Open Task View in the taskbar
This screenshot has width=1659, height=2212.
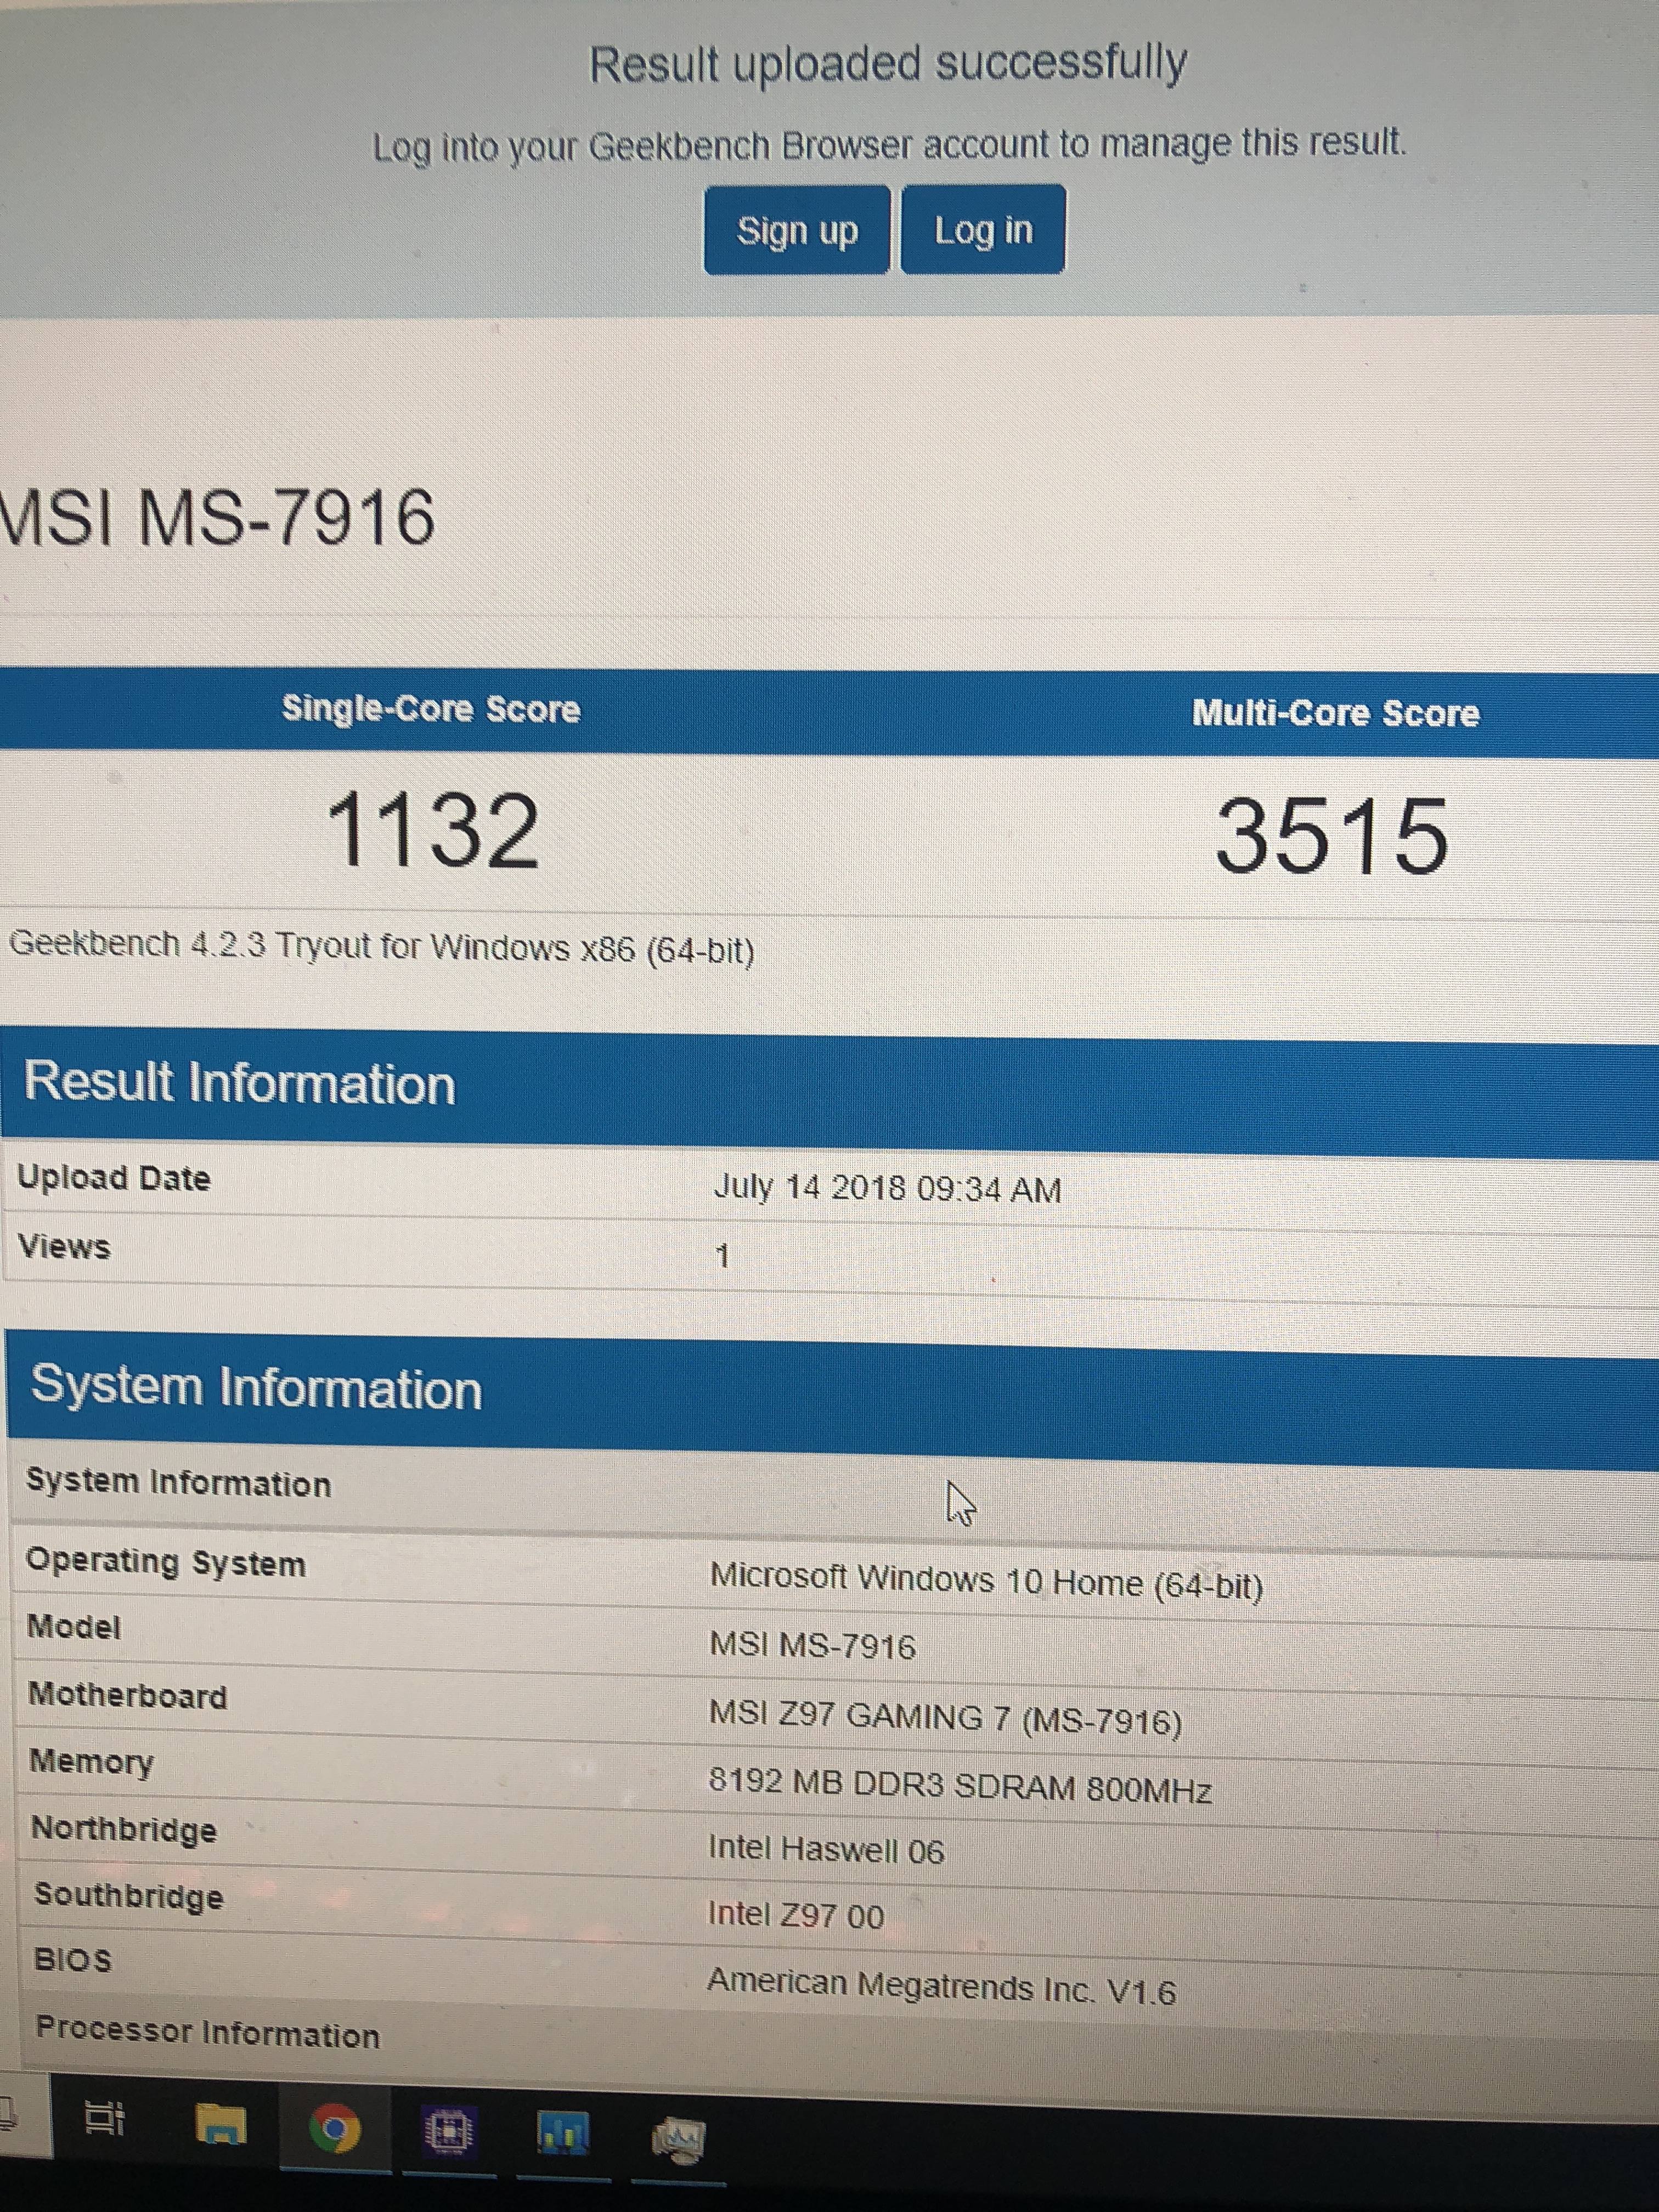[x=105, y=2118]
